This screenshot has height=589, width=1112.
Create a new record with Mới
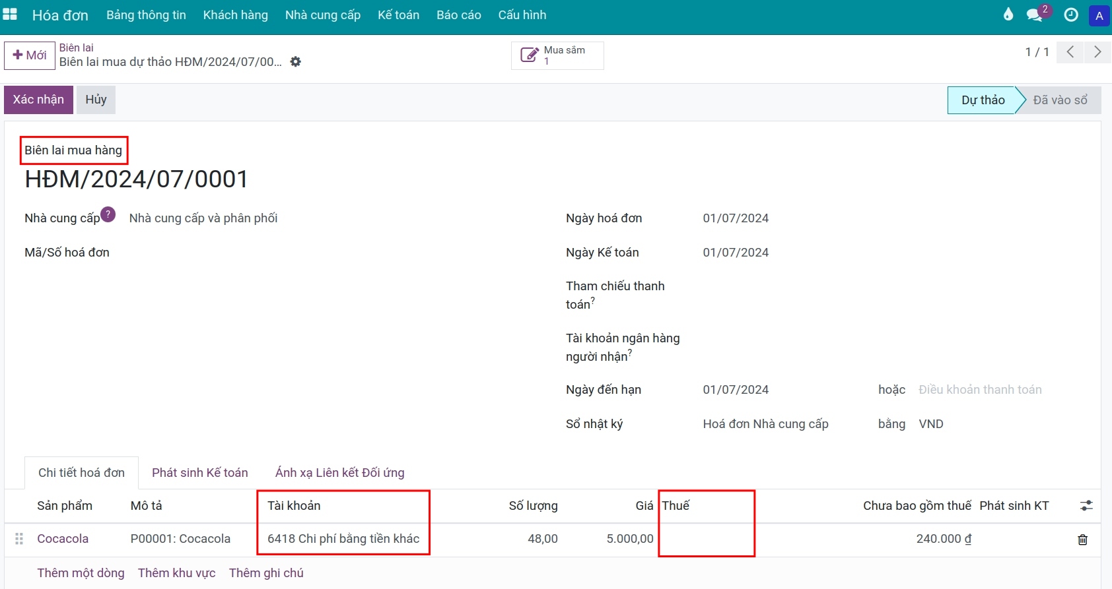30,55
